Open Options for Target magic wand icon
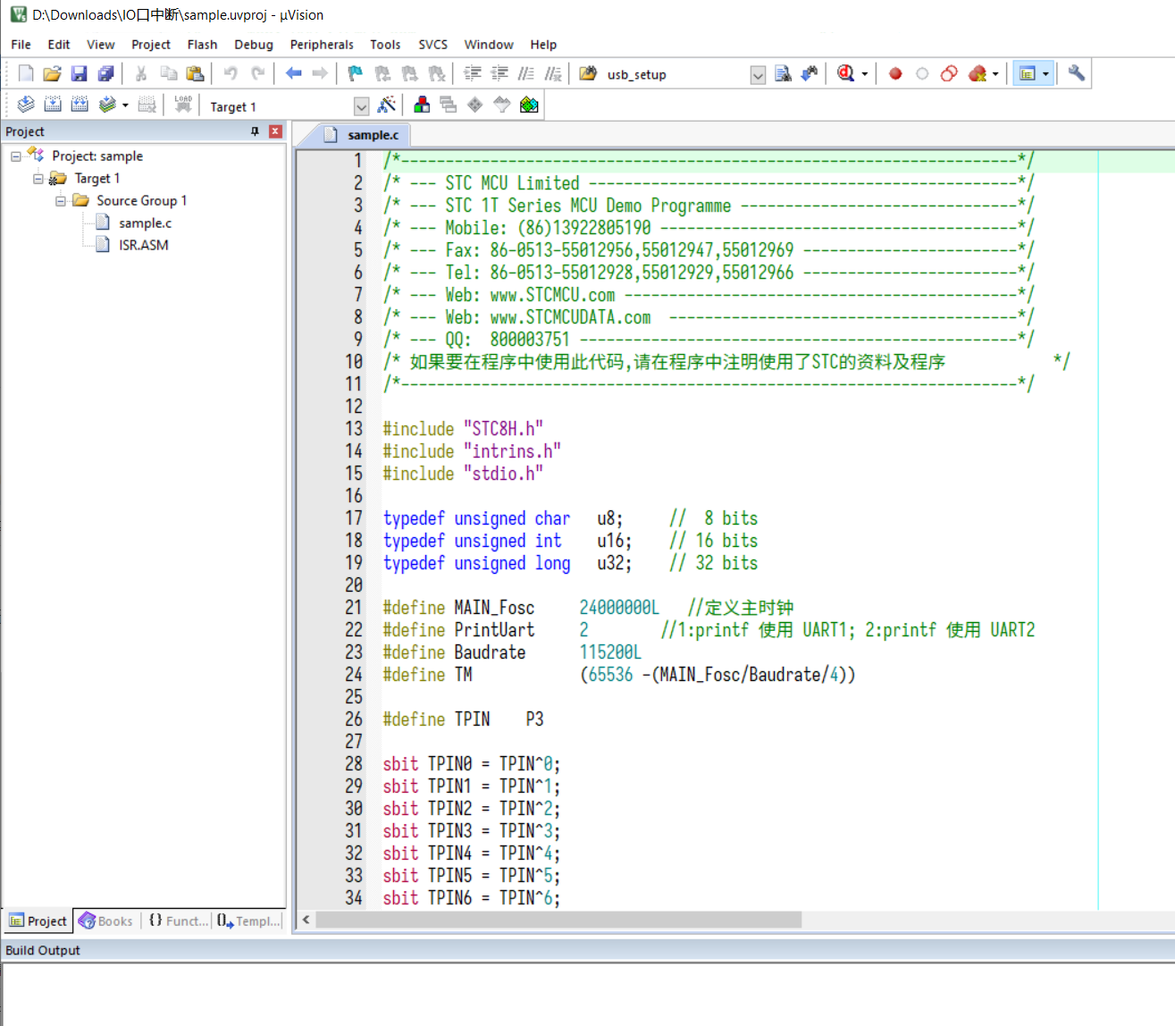The image size is (1175, 1026). 387,105
